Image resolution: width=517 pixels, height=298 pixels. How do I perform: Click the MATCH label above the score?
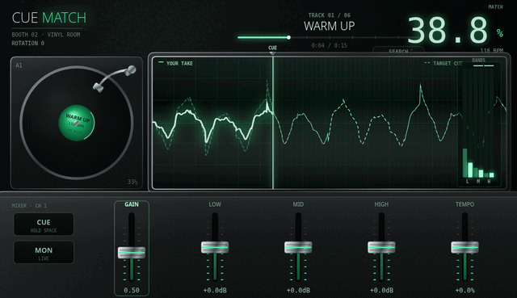point(495,7)
